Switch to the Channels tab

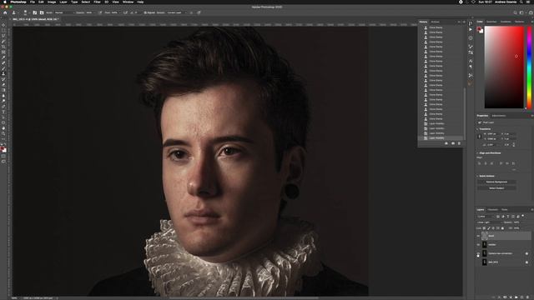click(493, 209)
